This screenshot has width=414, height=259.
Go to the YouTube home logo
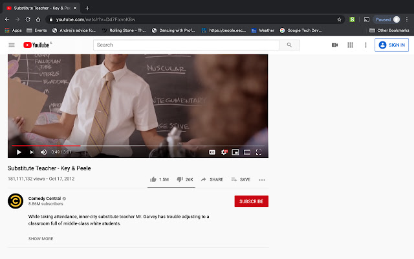pos(36,45)
